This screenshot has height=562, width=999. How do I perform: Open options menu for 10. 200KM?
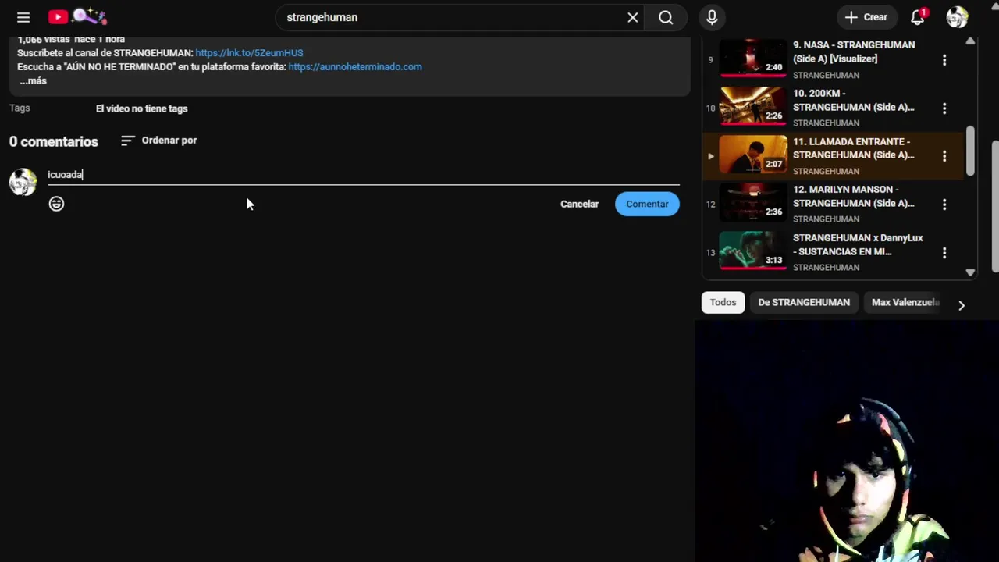[x=944, y=108]
